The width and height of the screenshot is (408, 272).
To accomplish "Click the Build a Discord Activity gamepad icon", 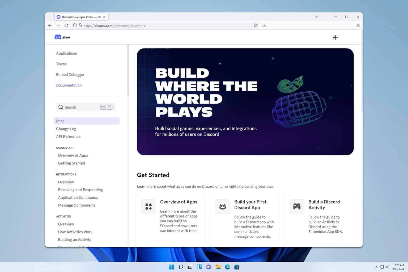I will (x=297, y=206).
